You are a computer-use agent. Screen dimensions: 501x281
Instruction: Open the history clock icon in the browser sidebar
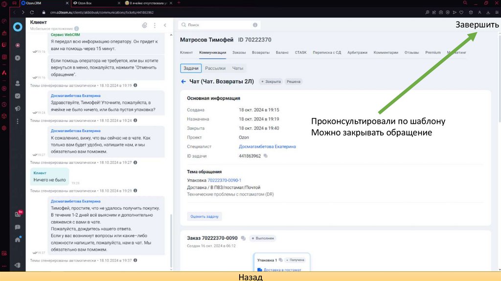4,105
